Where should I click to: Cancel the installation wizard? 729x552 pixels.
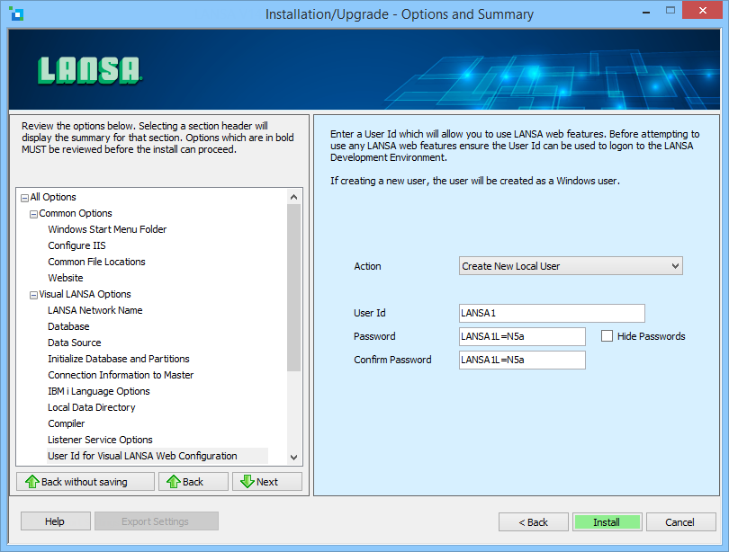point(680,522)
